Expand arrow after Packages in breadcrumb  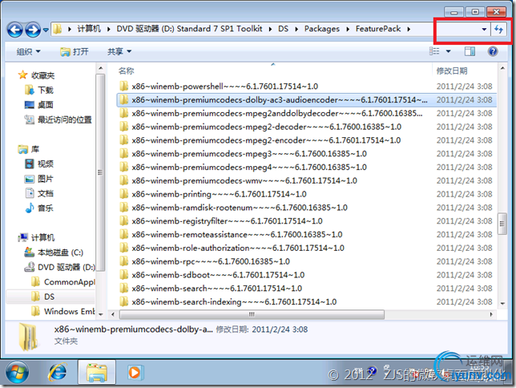(348, 30)
